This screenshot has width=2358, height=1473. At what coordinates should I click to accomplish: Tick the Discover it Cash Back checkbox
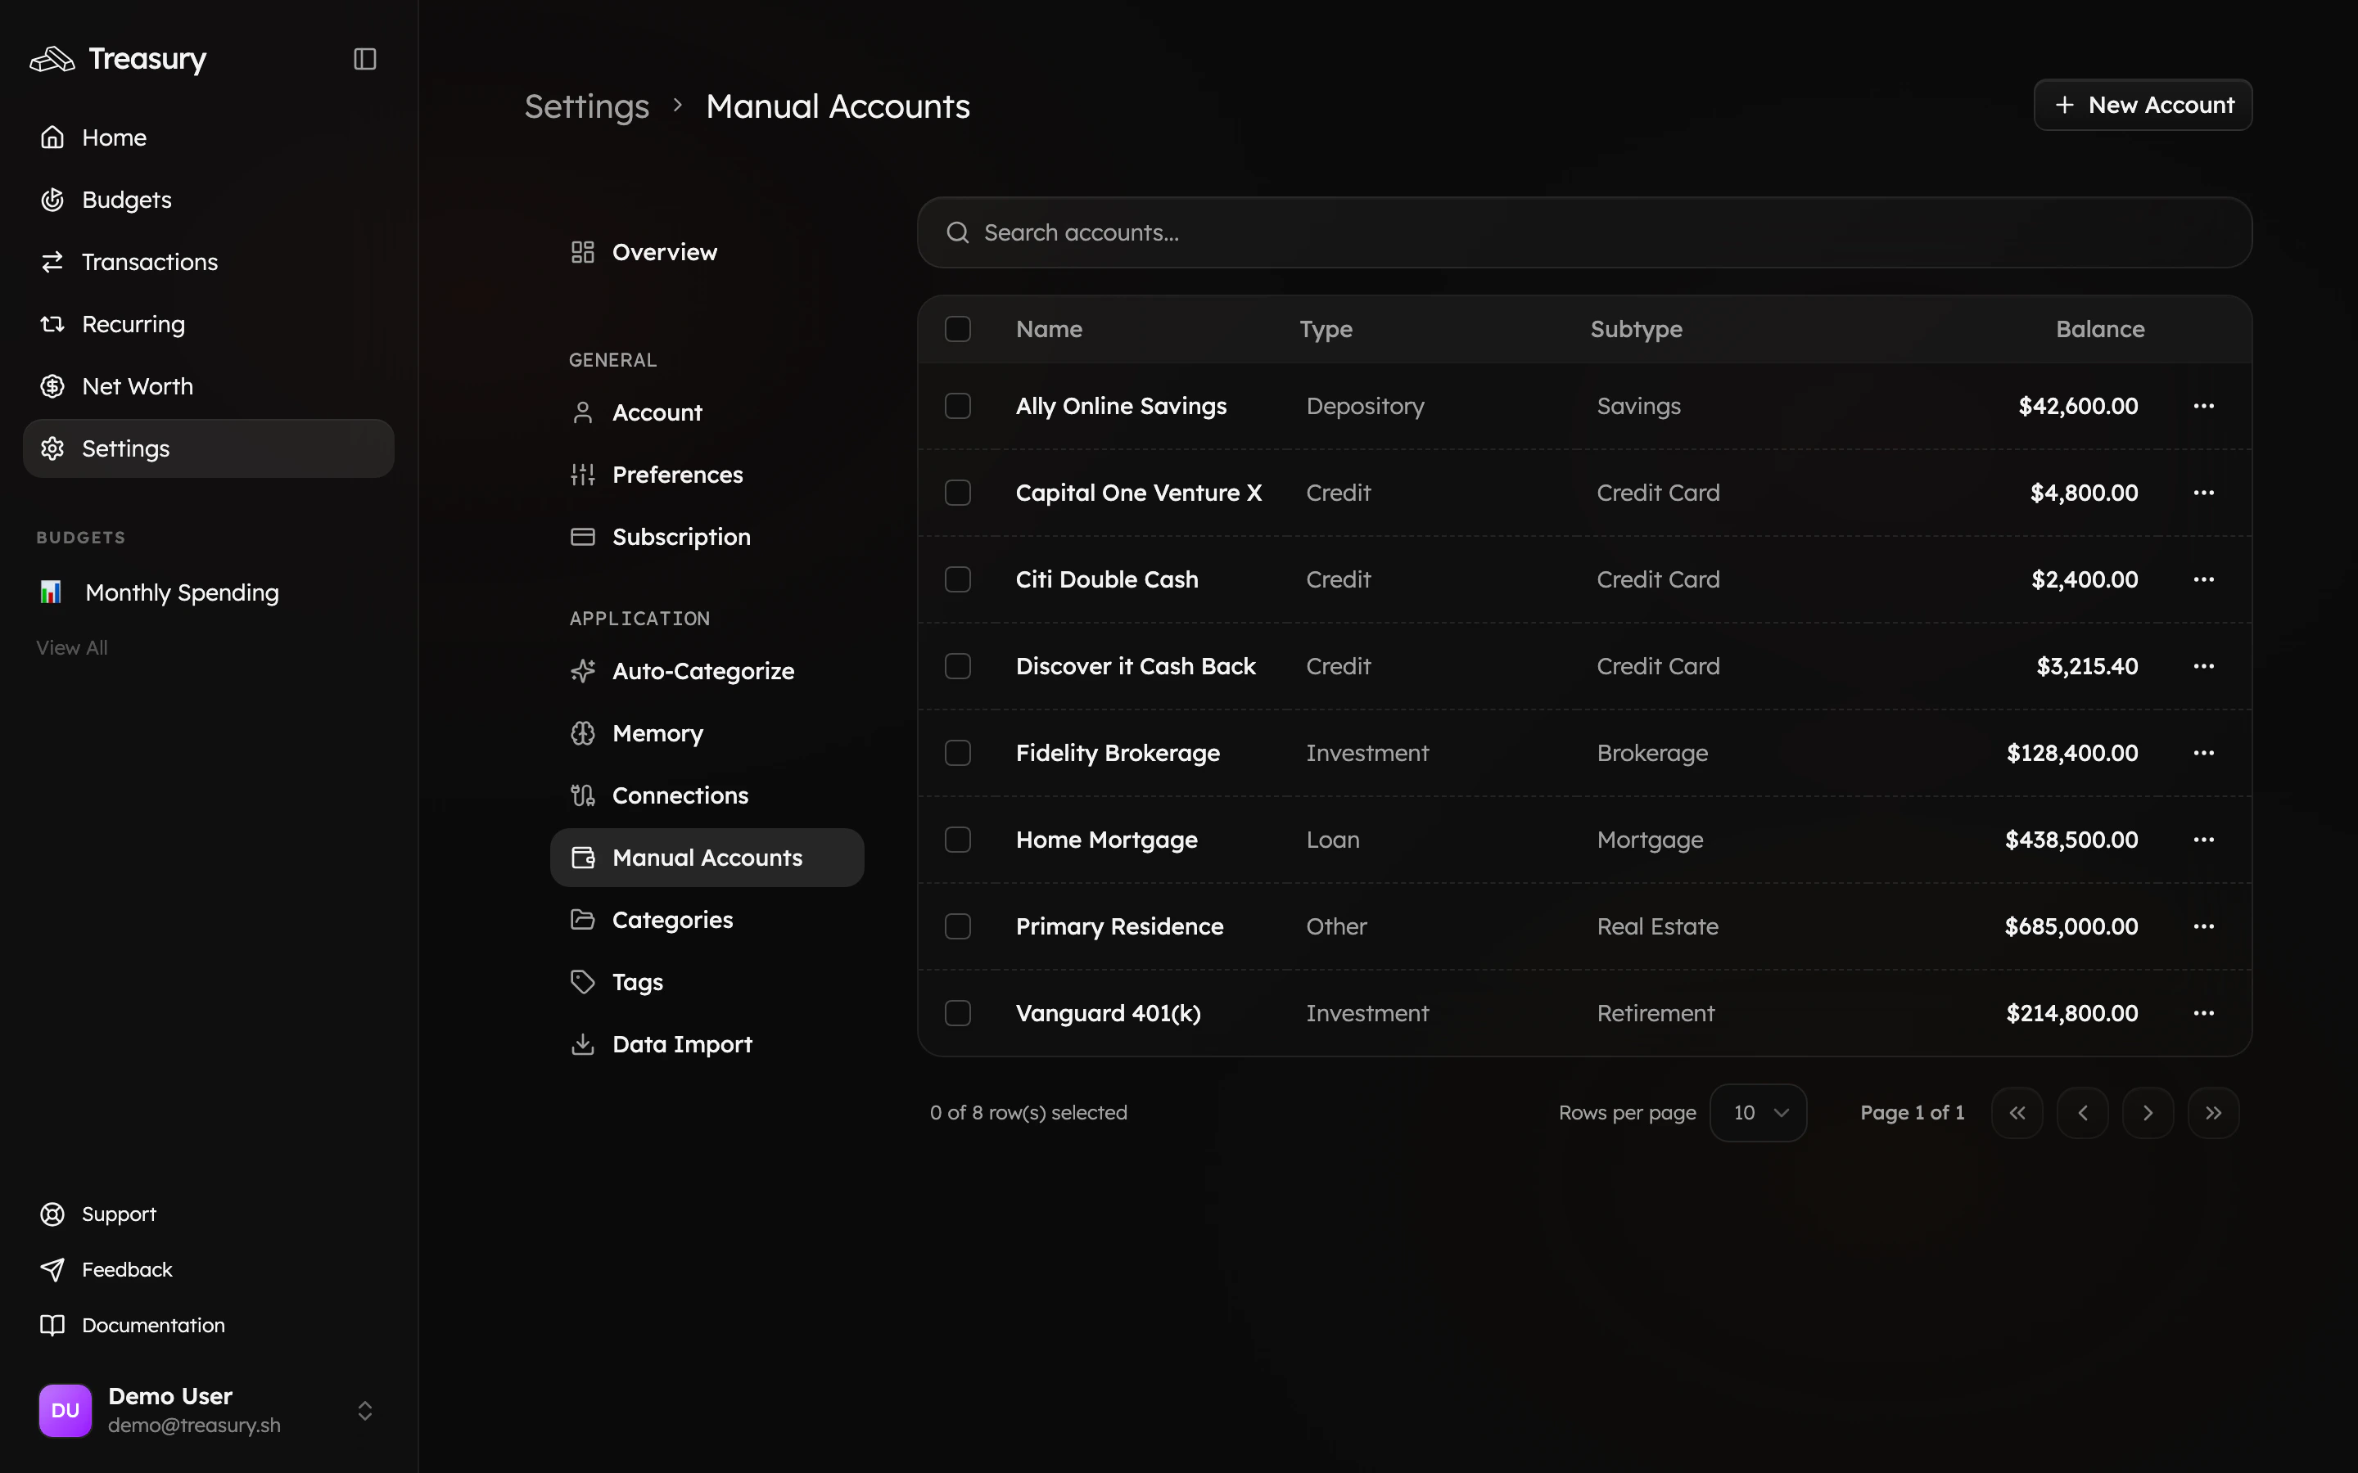958,666
